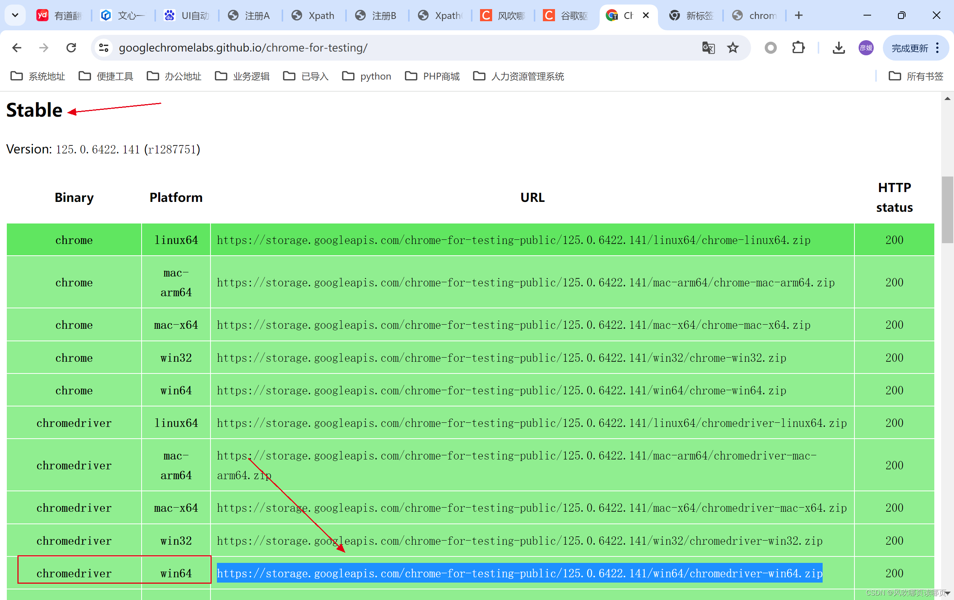Bookmark this page with the star icon
The height and width of the screenshot is (600, 954).
pyautogui.click(x=733, y=48)
